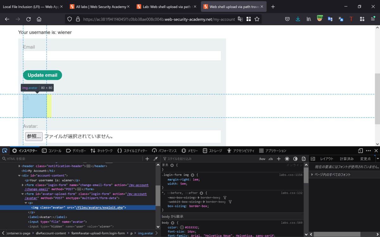The width and height of the screenshot is (380, 237).
Task: Close the developer tools panel
Action: (376, 151)
